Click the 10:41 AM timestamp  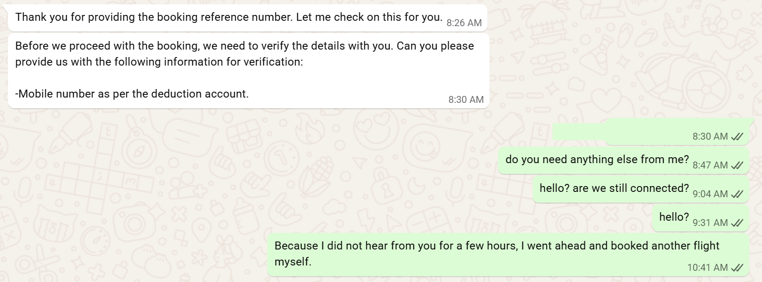pyautogui.click(x=707, y=268)
